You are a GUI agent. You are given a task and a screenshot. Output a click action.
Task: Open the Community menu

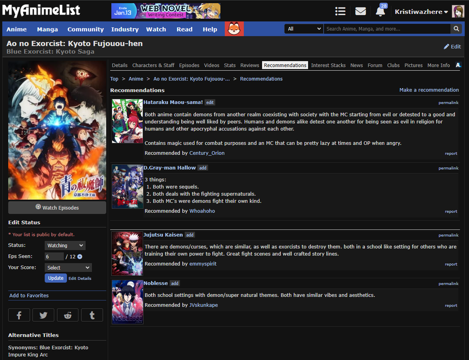[85, 29]
